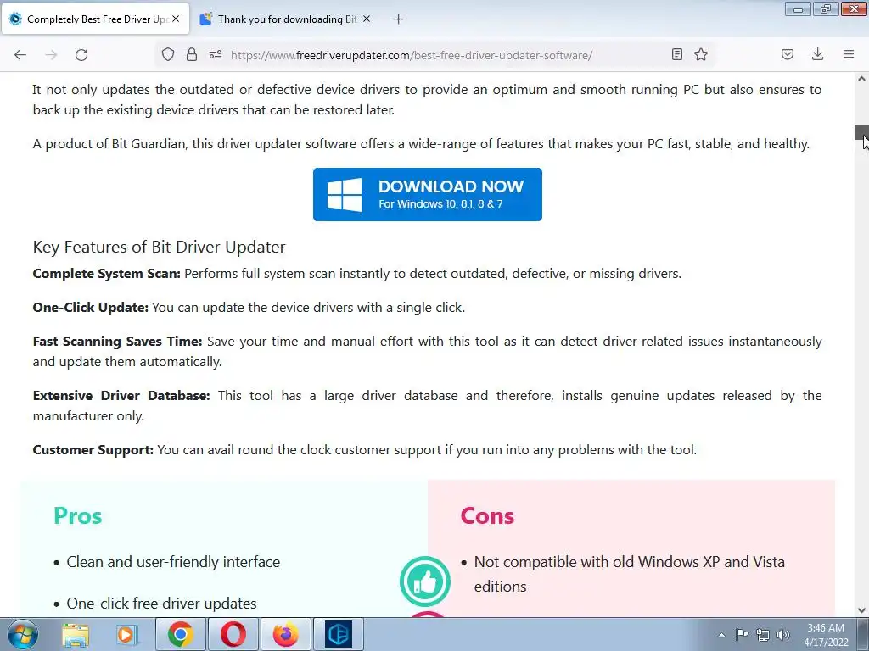
Task: Show hidden system tray icons
Action: pyautogui.click(x=721, y=635)
